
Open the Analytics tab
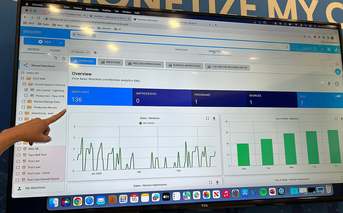coord(215,51)
